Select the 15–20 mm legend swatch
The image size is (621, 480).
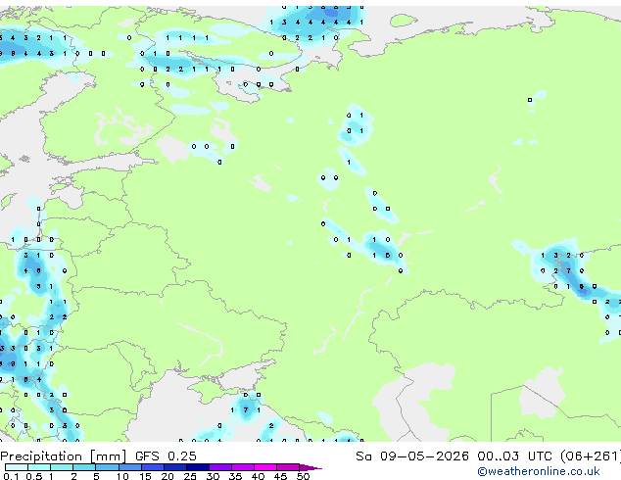click(153, 467)
